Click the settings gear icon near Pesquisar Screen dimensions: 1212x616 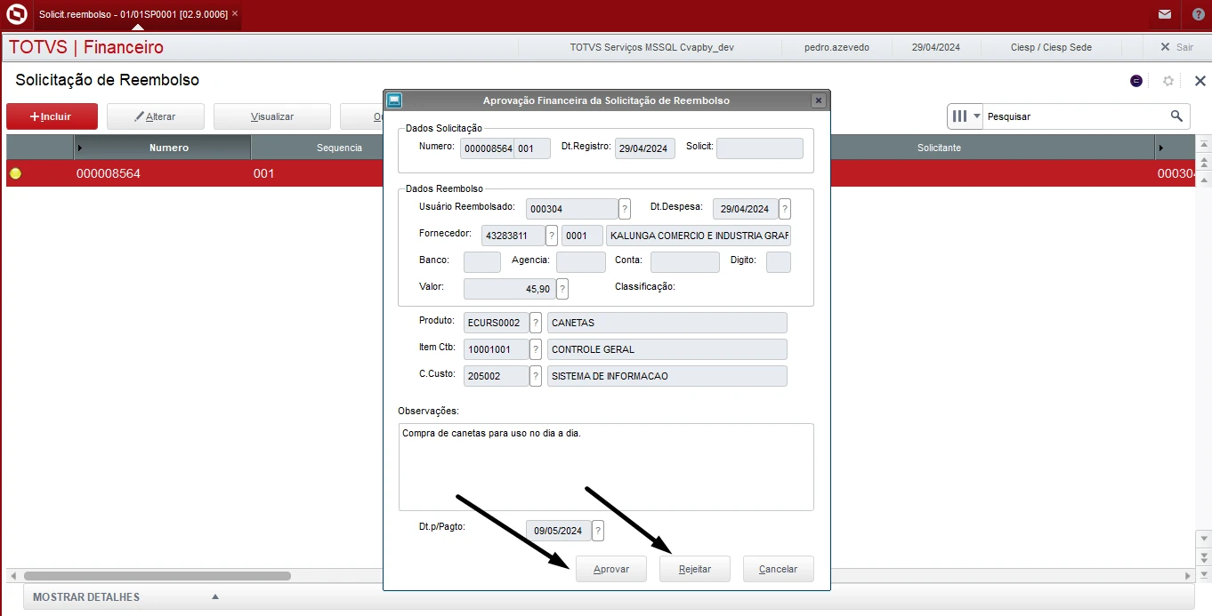coord(1168,81)
